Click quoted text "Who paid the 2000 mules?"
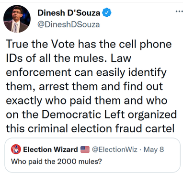The image size is (183, 173). 57,161
